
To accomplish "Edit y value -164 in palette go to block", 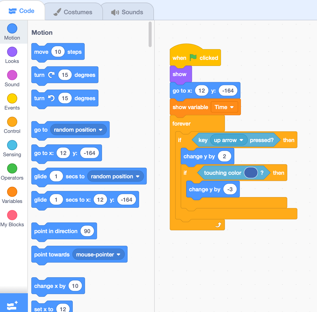I will pos(90,153).
